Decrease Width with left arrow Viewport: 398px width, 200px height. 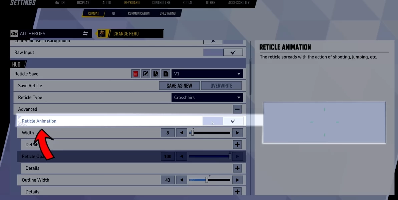[181, 133]
